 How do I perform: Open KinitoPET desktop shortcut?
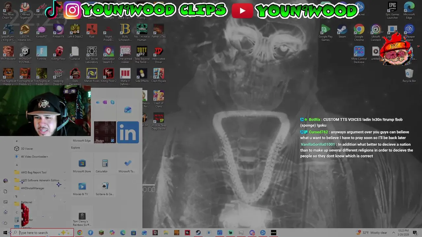[x=42, y=32]
